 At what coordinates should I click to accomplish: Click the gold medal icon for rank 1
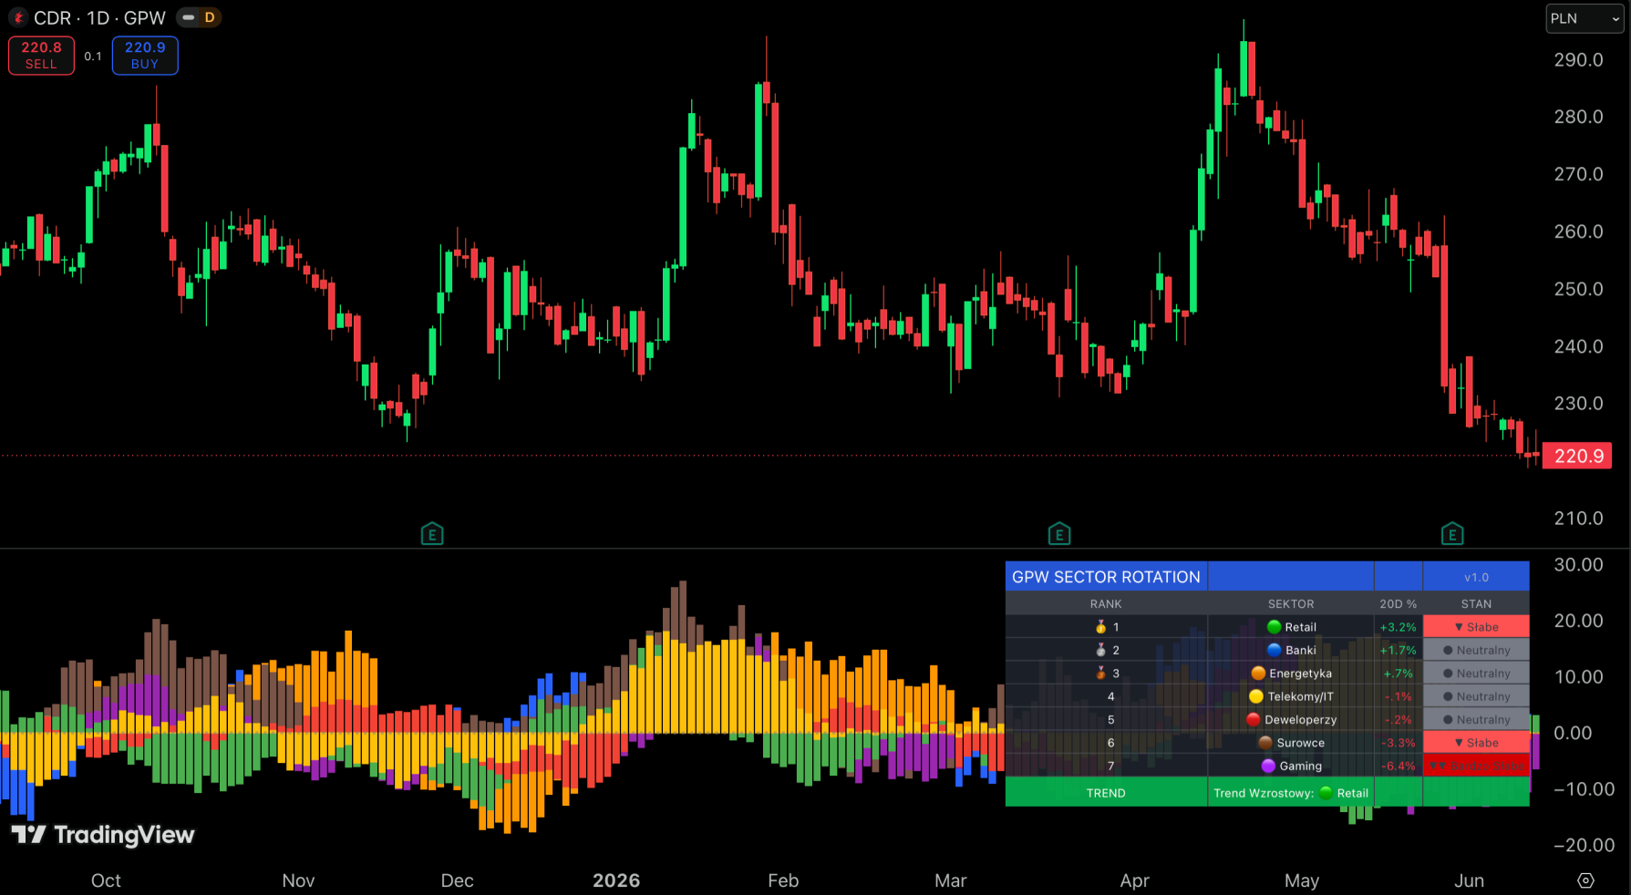(1100, 627)
